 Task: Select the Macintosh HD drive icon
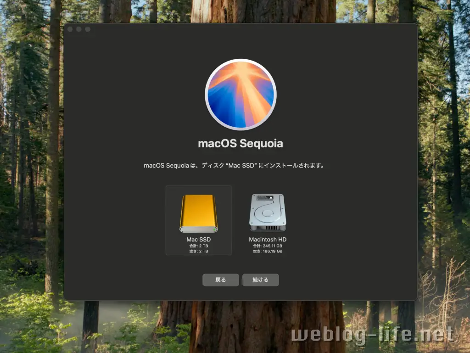[x=268, y=213]
